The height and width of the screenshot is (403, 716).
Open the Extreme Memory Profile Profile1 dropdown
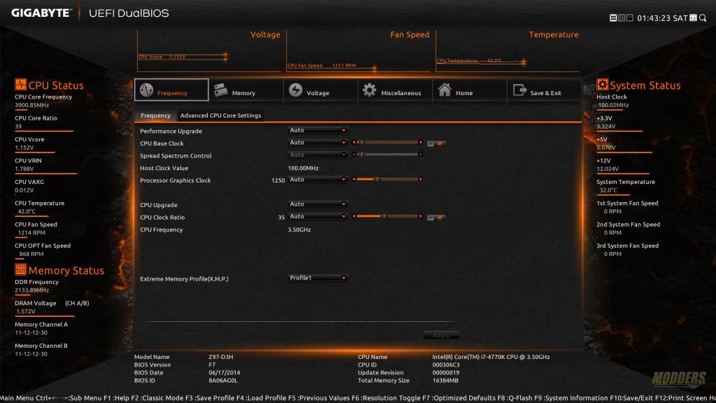point(318,278)
